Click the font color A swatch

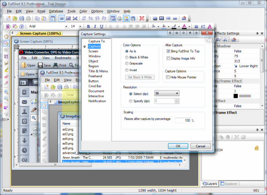184,26
